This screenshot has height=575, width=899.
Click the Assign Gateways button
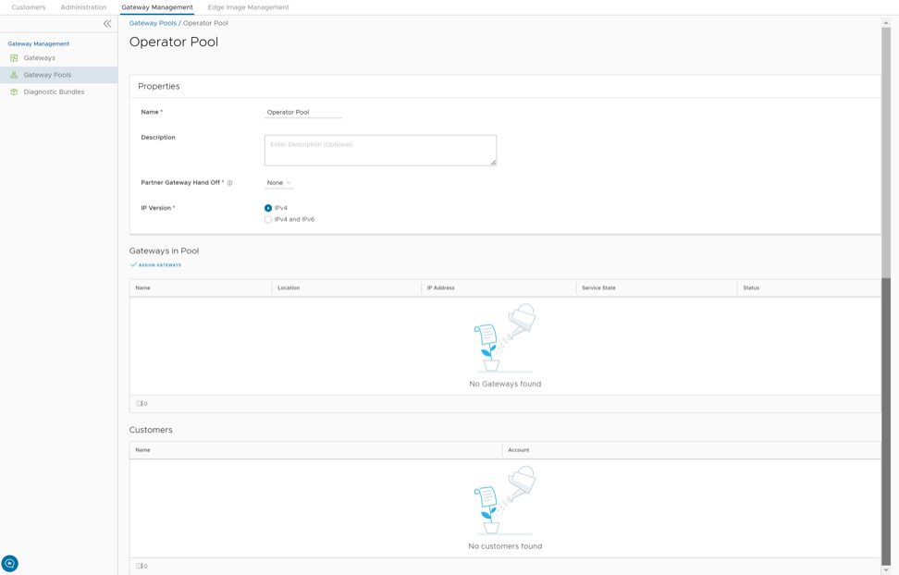(156, 265)
